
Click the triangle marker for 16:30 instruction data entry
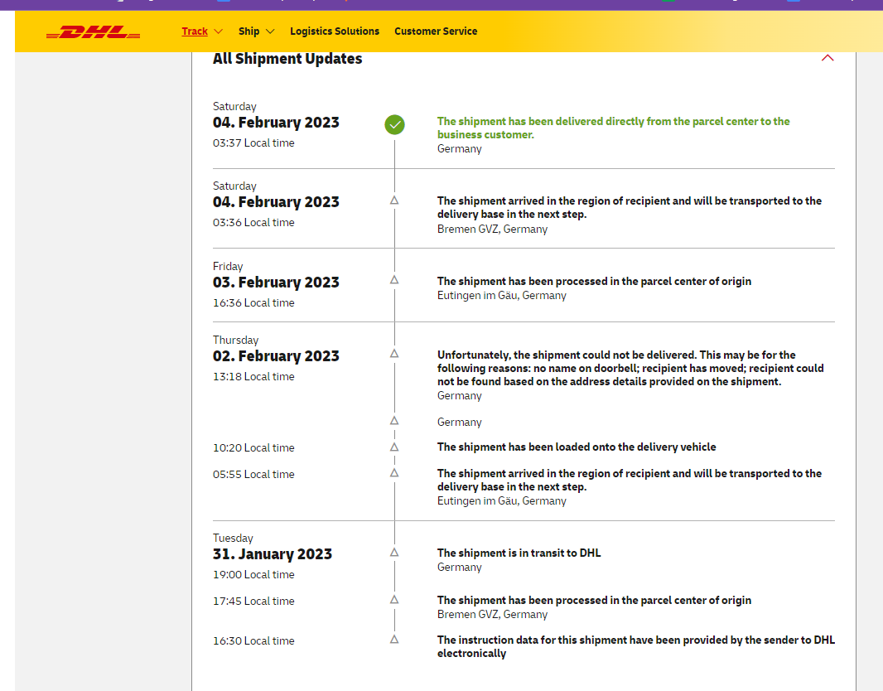point(394,640)
